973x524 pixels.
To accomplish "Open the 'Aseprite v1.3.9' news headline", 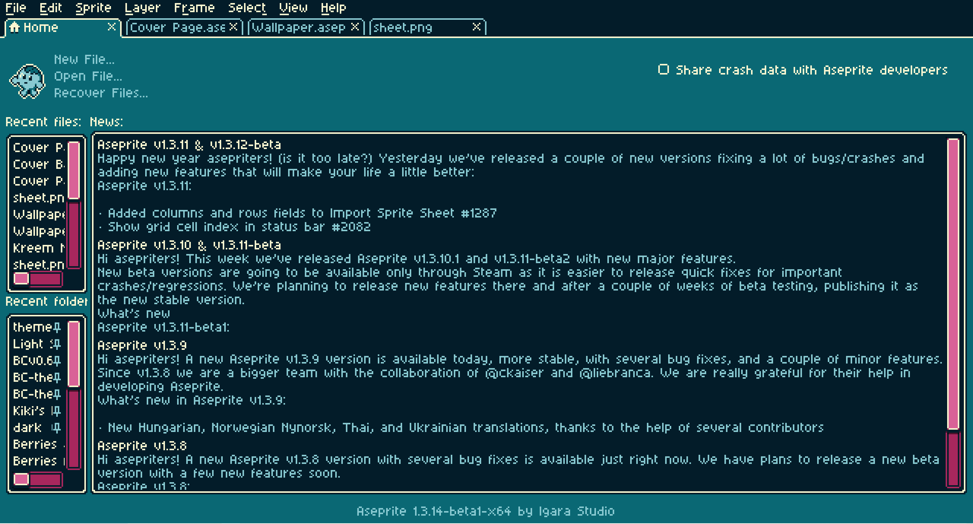I will click(142, 345).
